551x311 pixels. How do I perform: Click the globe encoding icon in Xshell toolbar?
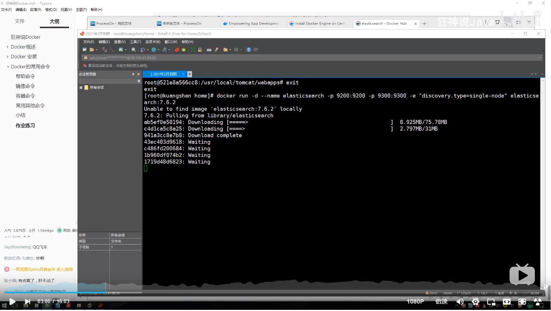(x=154, y=50)
